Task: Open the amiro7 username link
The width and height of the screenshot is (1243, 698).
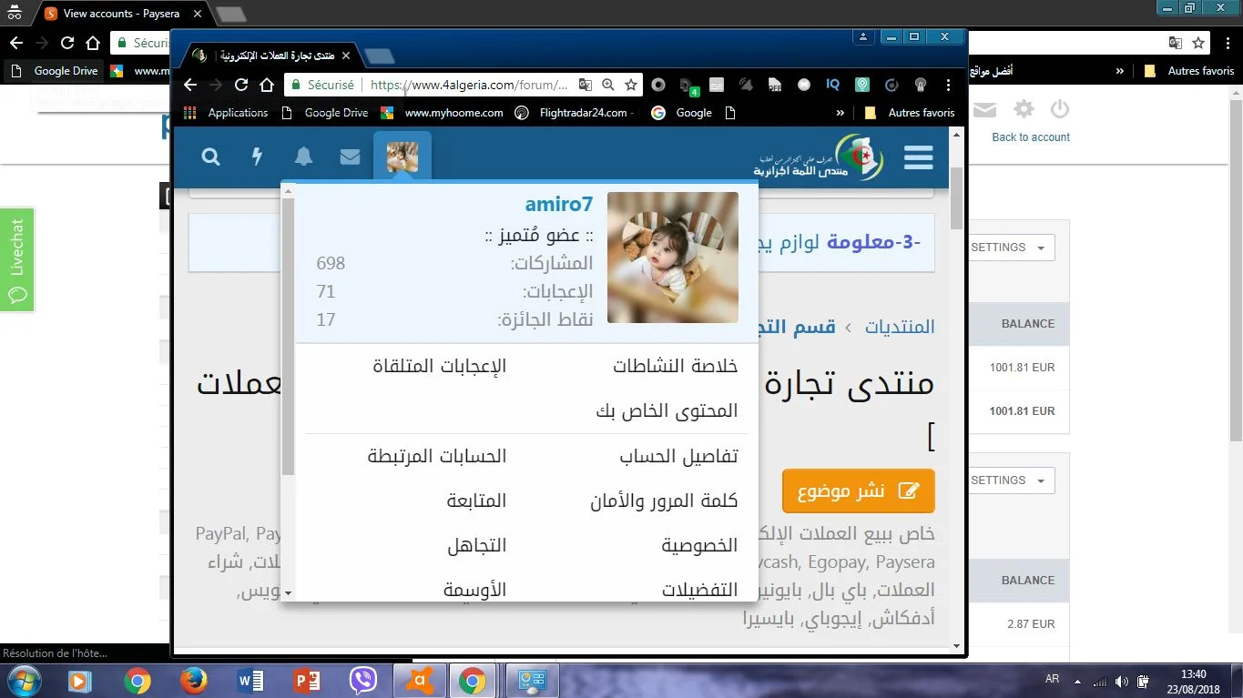Action: click(x=558, y=205)
